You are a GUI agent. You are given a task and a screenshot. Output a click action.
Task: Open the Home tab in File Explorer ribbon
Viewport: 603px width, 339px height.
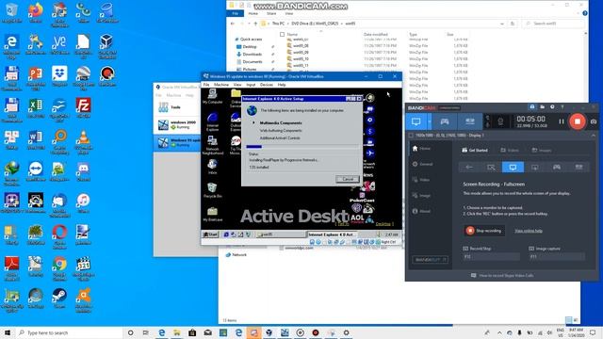[x=253, y=13]
